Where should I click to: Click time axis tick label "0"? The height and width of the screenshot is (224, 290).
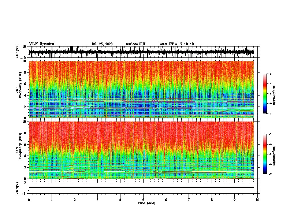click(x=29, y=200)
